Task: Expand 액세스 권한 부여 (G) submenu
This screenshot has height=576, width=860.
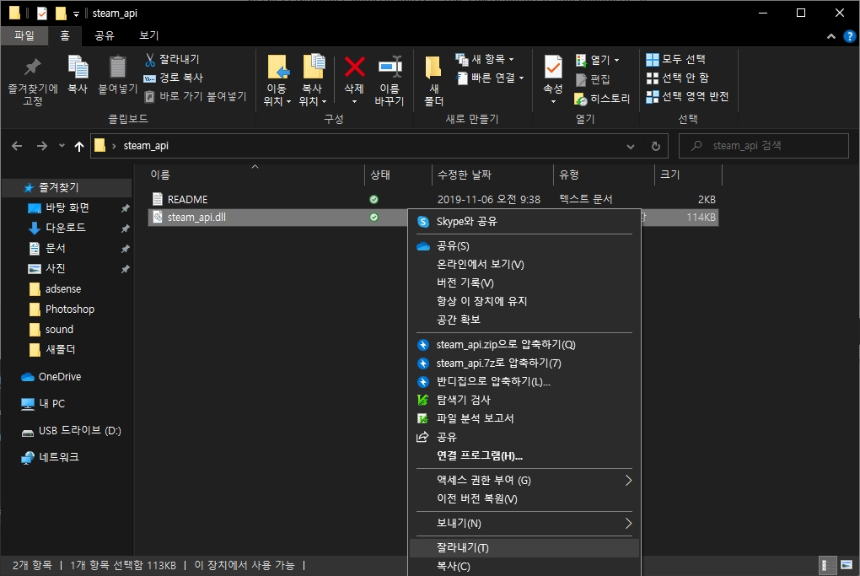Action: tap(524, 481)
